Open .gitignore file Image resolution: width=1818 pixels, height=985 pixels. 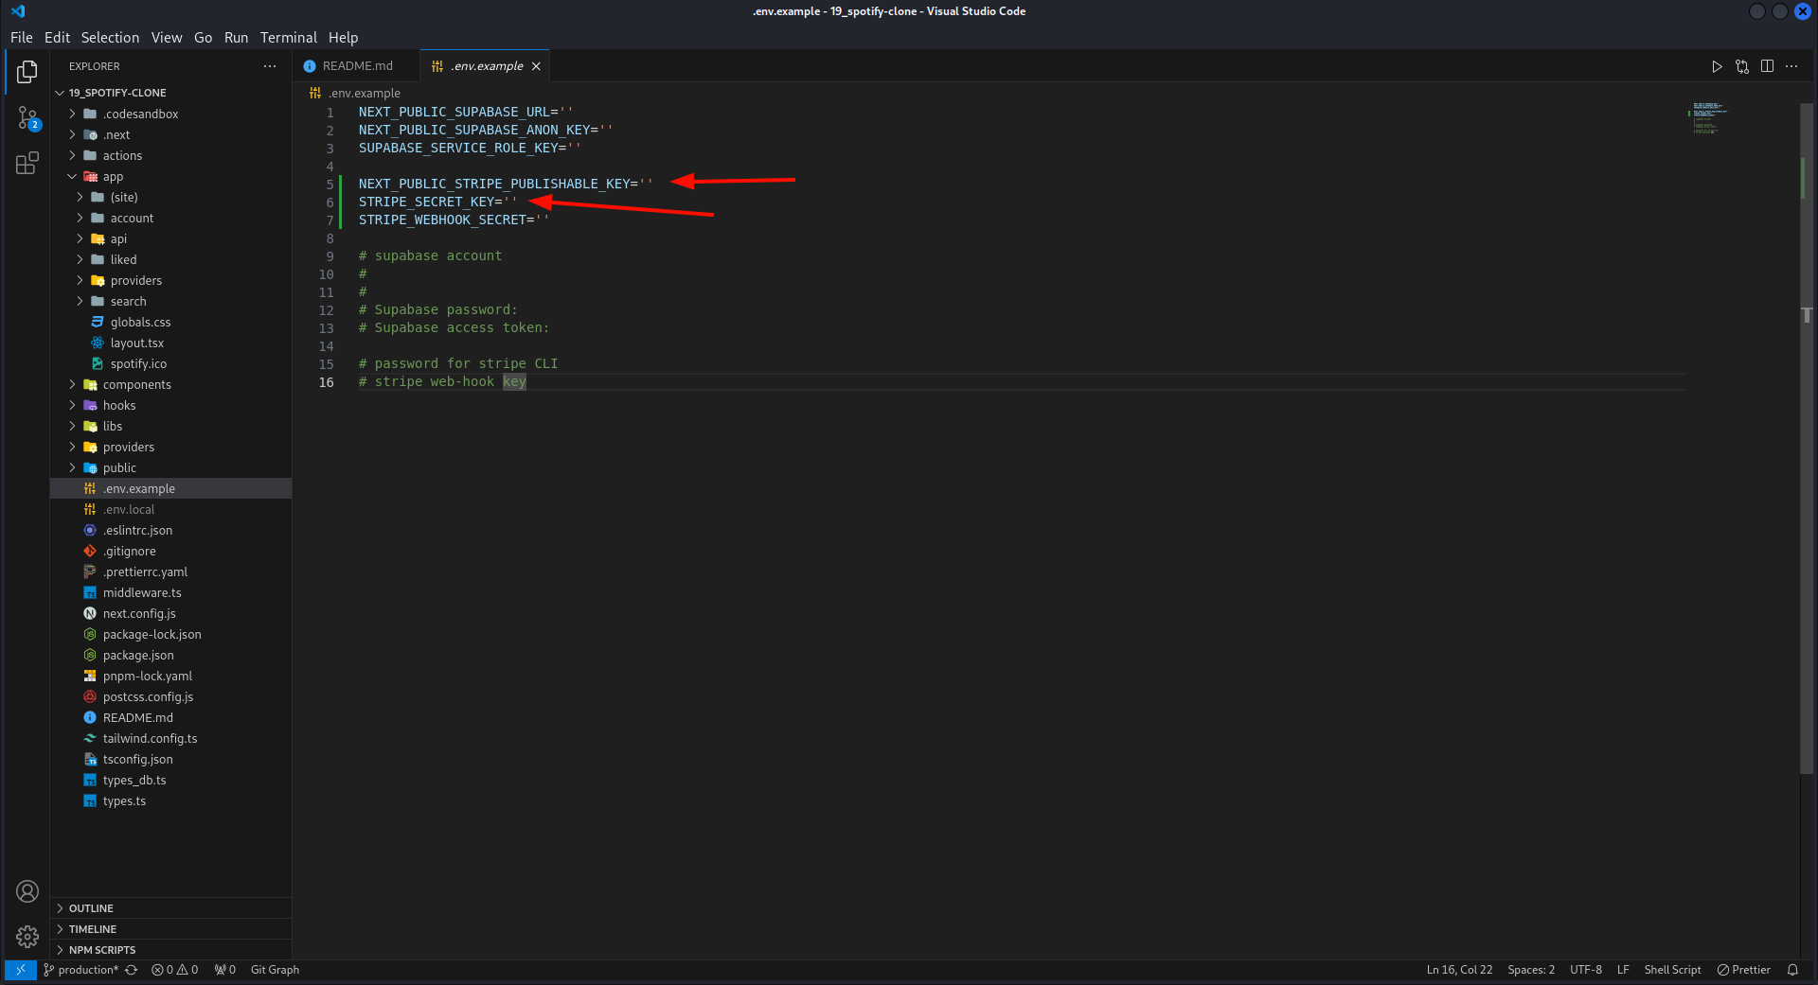170,551
